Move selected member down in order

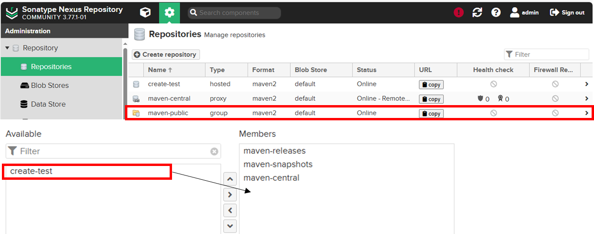pos(230,225)
